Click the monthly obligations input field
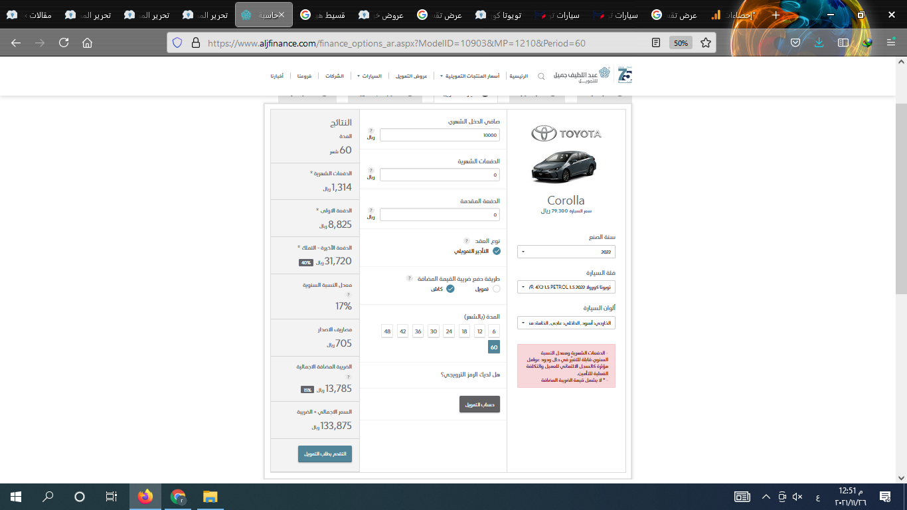This screenshot has width=907, height=510. click(x=440, y=175)
